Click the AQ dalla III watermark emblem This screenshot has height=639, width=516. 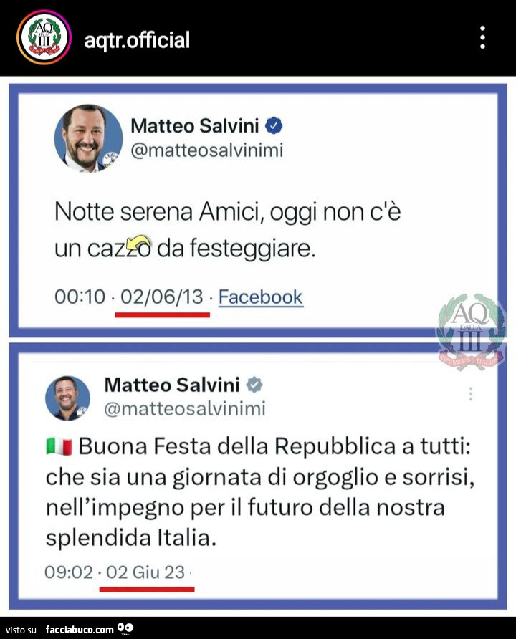(x=471, y=332)
